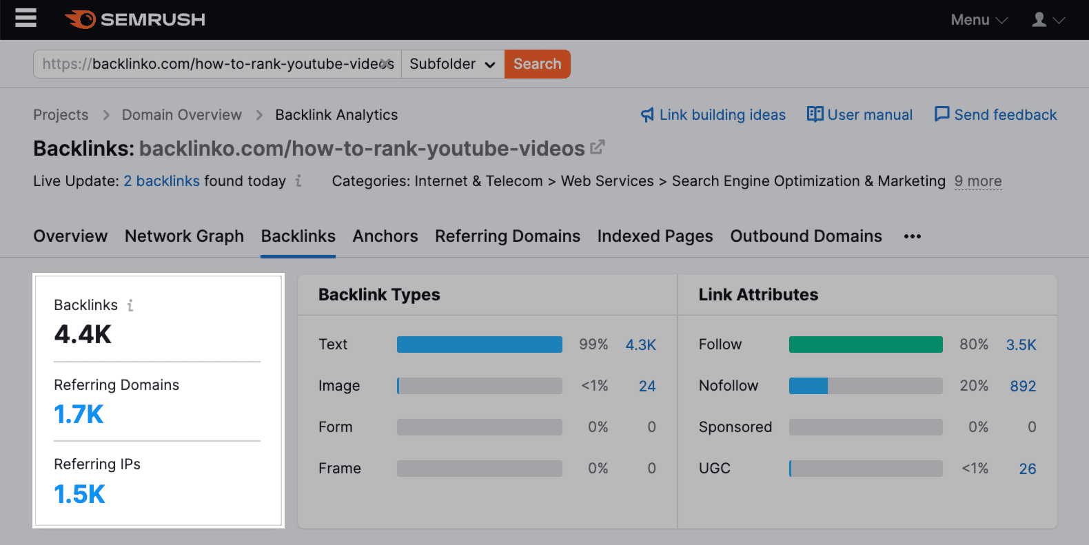
Task: Click the 99% Text percentage
Action: (x=593, y=345)
